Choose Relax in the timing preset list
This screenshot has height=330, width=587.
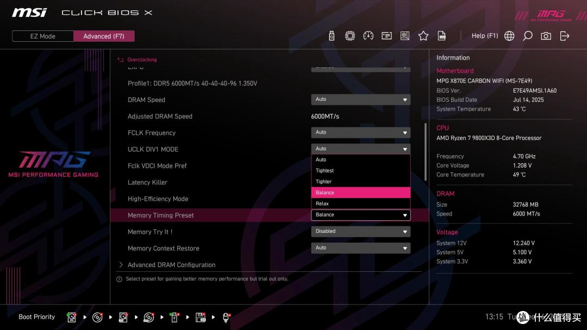360,204
